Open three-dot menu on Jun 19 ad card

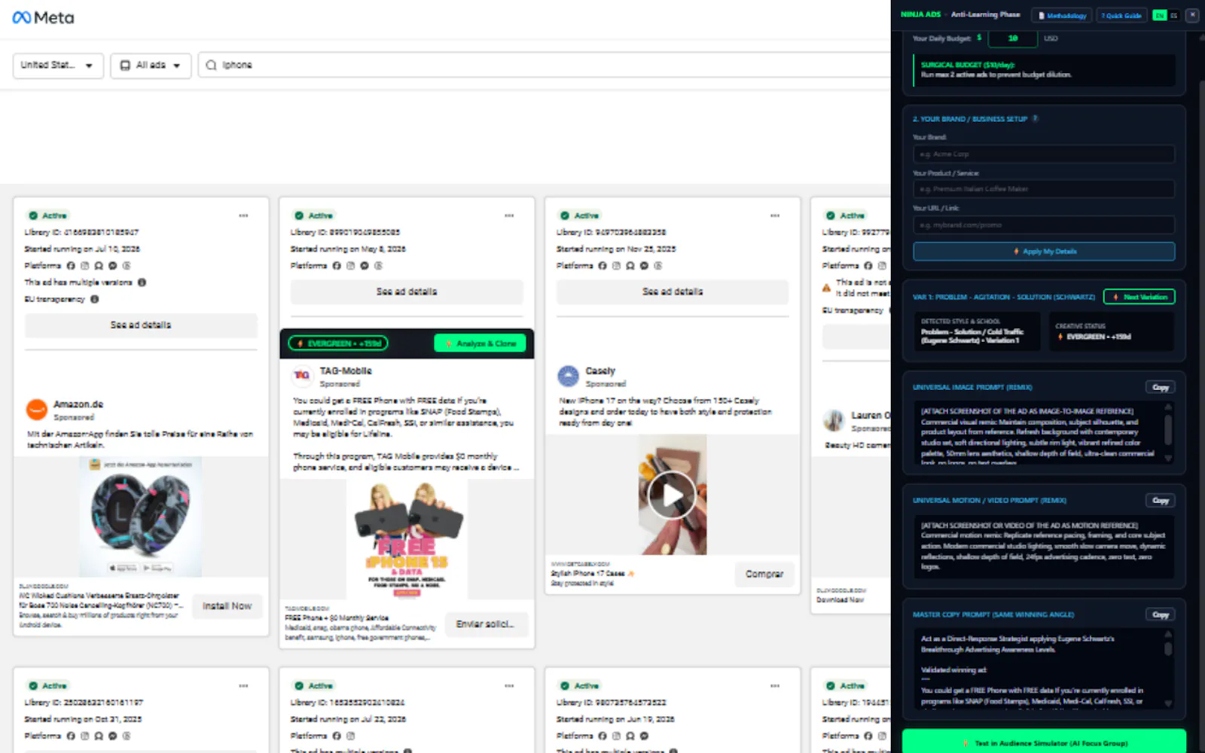[775, 685]
